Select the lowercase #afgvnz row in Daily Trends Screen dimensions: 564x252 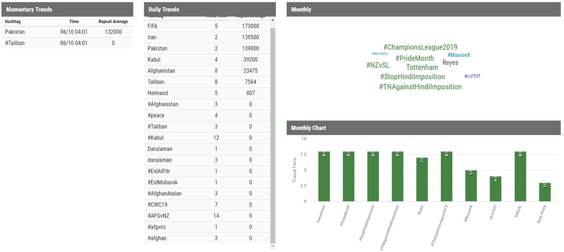point(207,227)
